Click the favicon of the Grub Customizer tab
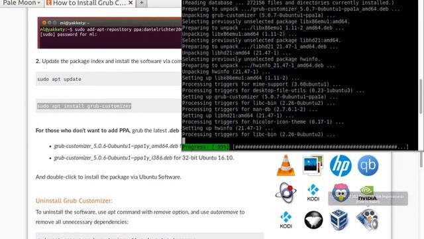Image resolution: width=424 pixels, height=239 pixels. click(x=48, y=3)
